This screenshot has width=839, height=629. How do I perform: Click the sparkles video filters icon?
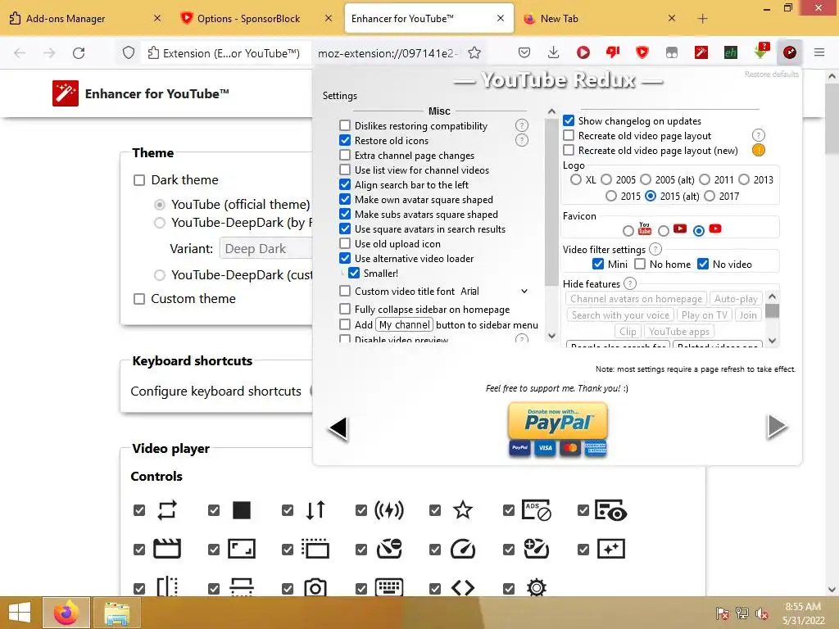tap(610, 549)
